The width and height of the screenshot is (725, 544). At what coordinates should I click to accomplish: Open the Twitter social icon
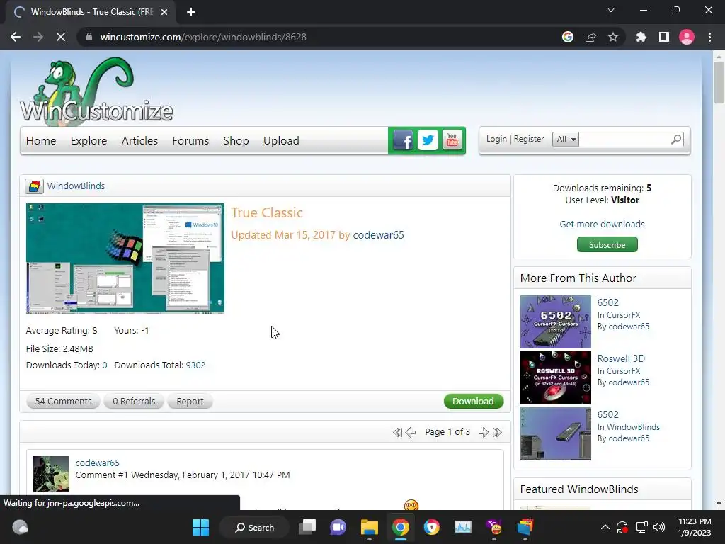(x=428, y=140)
